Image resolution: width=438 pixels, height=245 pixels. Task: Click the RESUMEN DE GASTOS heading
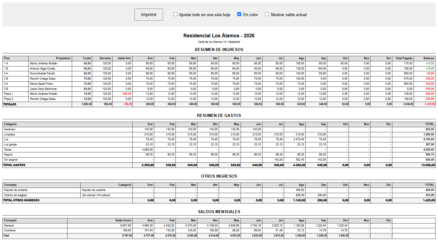click(219, 115)
